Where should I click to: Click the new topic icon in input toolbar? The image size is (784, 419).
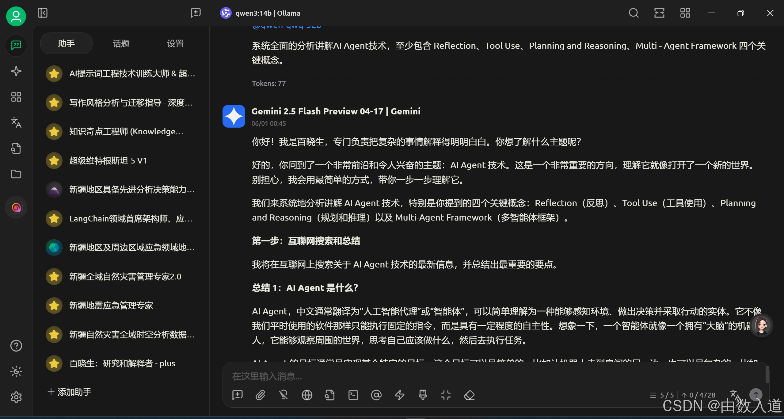238,395
